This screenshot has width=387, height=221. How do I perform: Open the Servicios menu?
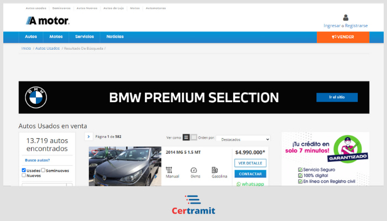(85, 37)
